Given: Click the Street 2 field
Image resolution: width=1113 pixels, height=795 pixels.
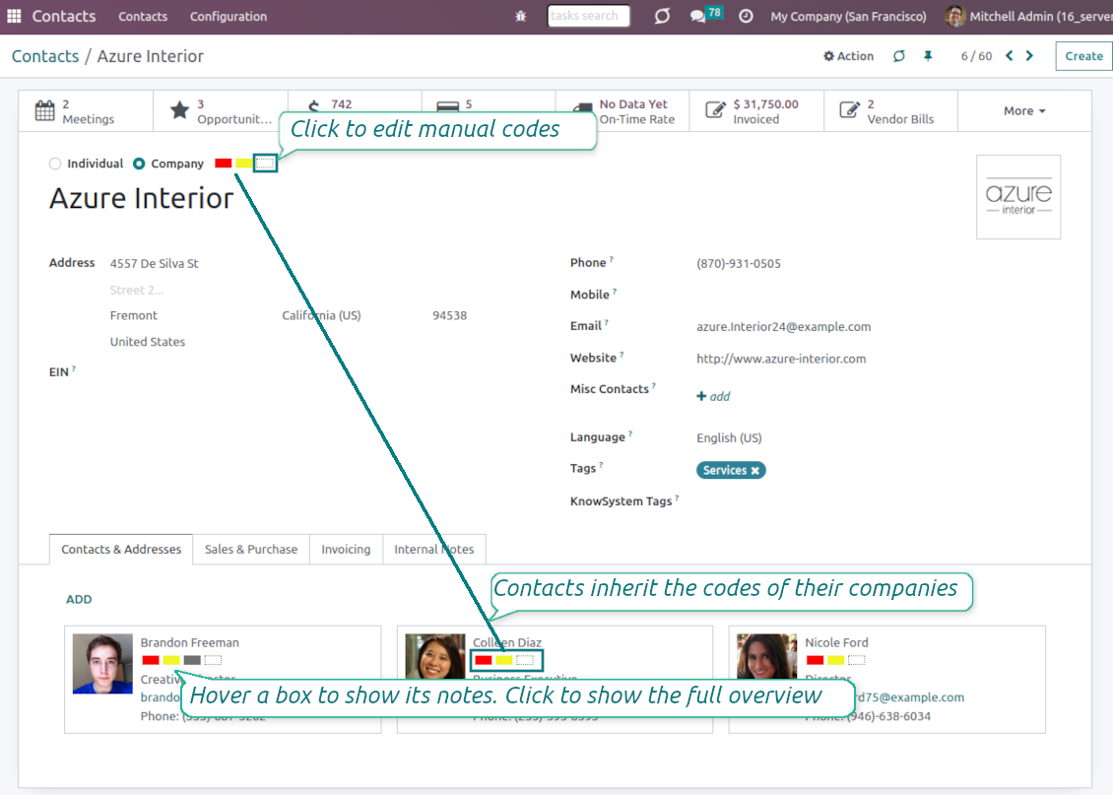Looking at the screenshot, I should [136, 290].
